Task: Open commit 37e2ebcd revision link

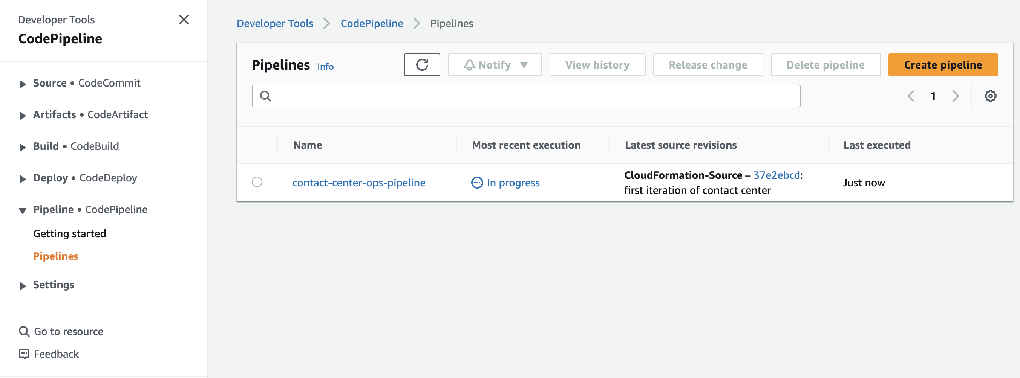Action: point(776,175)
